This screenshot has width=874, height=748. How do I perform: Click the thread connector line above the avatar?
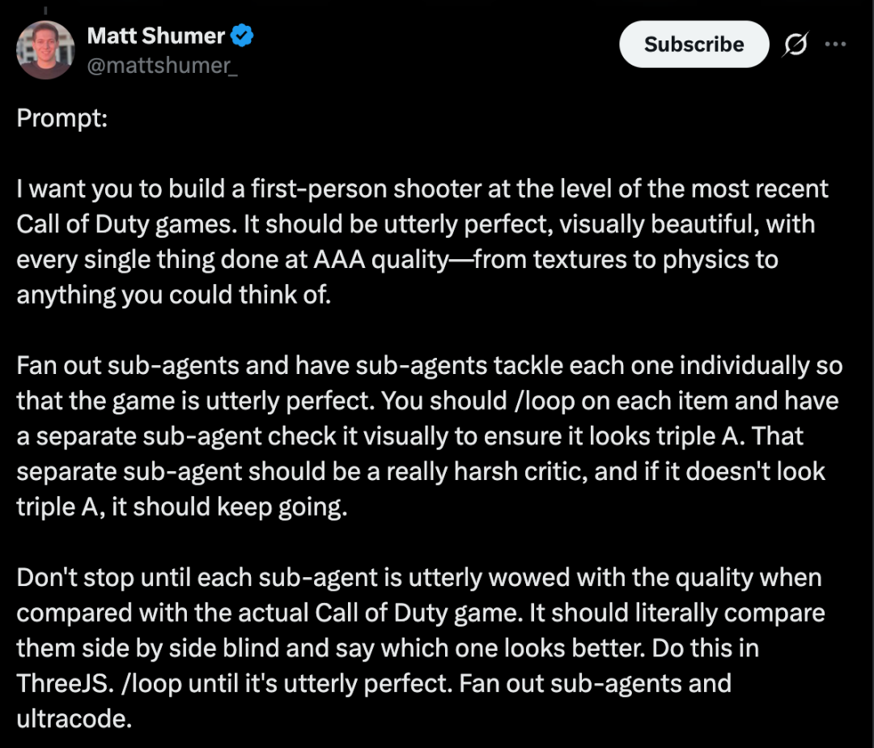[x=45, y=10]
